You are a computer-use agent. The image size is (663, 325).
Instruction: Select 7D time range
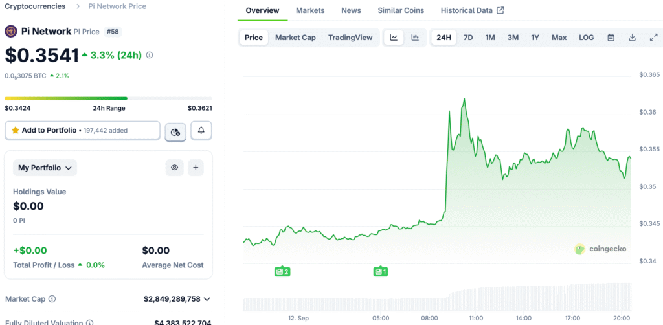tap(468, 38)
